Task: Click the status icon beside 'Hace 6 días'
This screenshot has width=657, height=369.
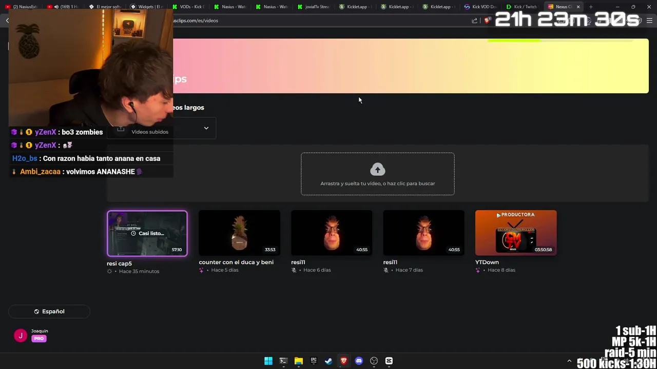Action: pyautogui.click(x=294, y=270)
